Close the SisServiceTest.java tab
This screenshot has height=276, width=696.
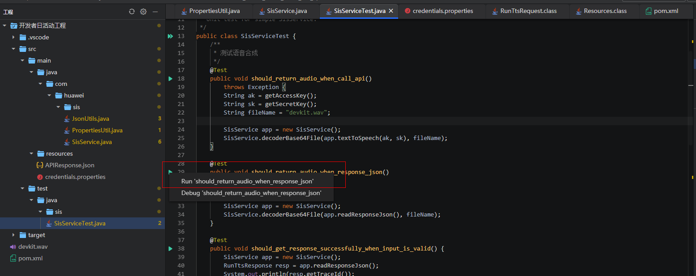(391, 11)
